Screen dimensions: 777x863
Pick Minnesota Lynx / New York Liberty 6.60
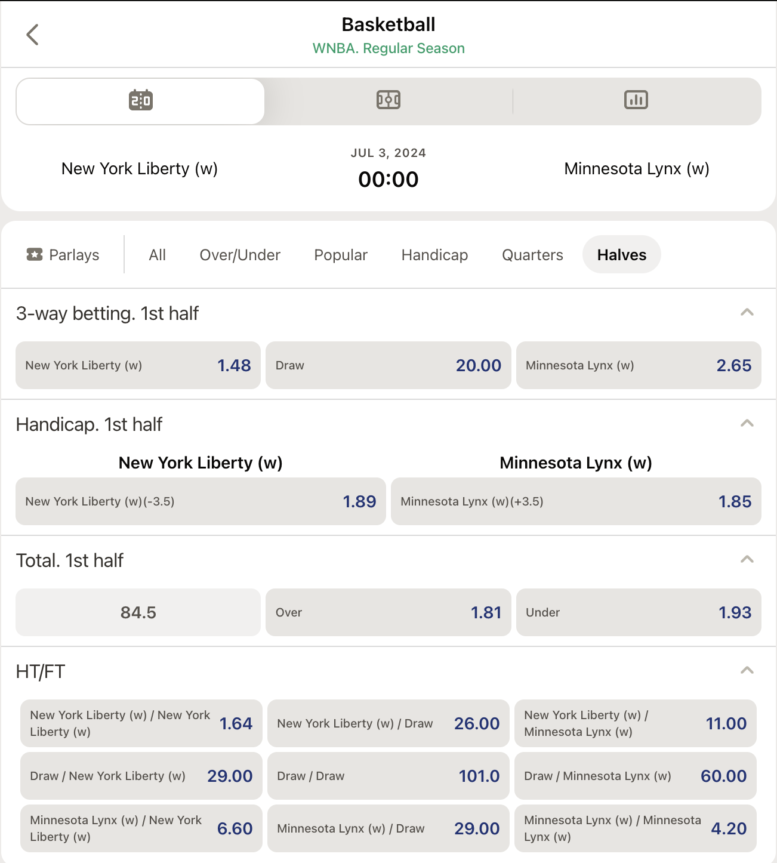coord(141,828)
